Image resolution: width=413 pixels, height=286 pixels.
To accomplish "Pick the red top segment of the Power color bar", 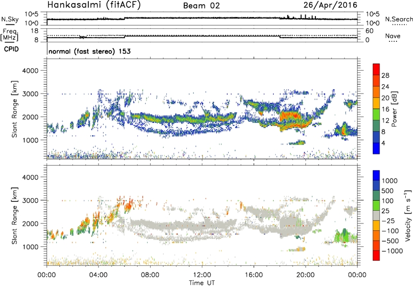I will coord(376,70).
